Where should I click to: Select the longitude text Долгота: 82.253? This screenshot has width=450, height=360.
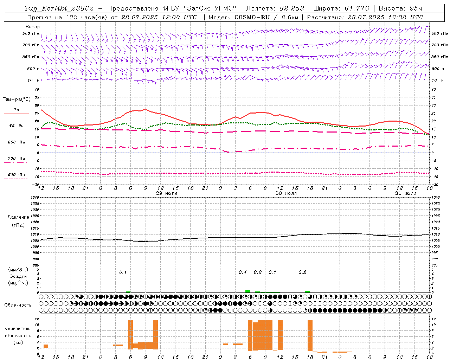[x=275, y=8]
